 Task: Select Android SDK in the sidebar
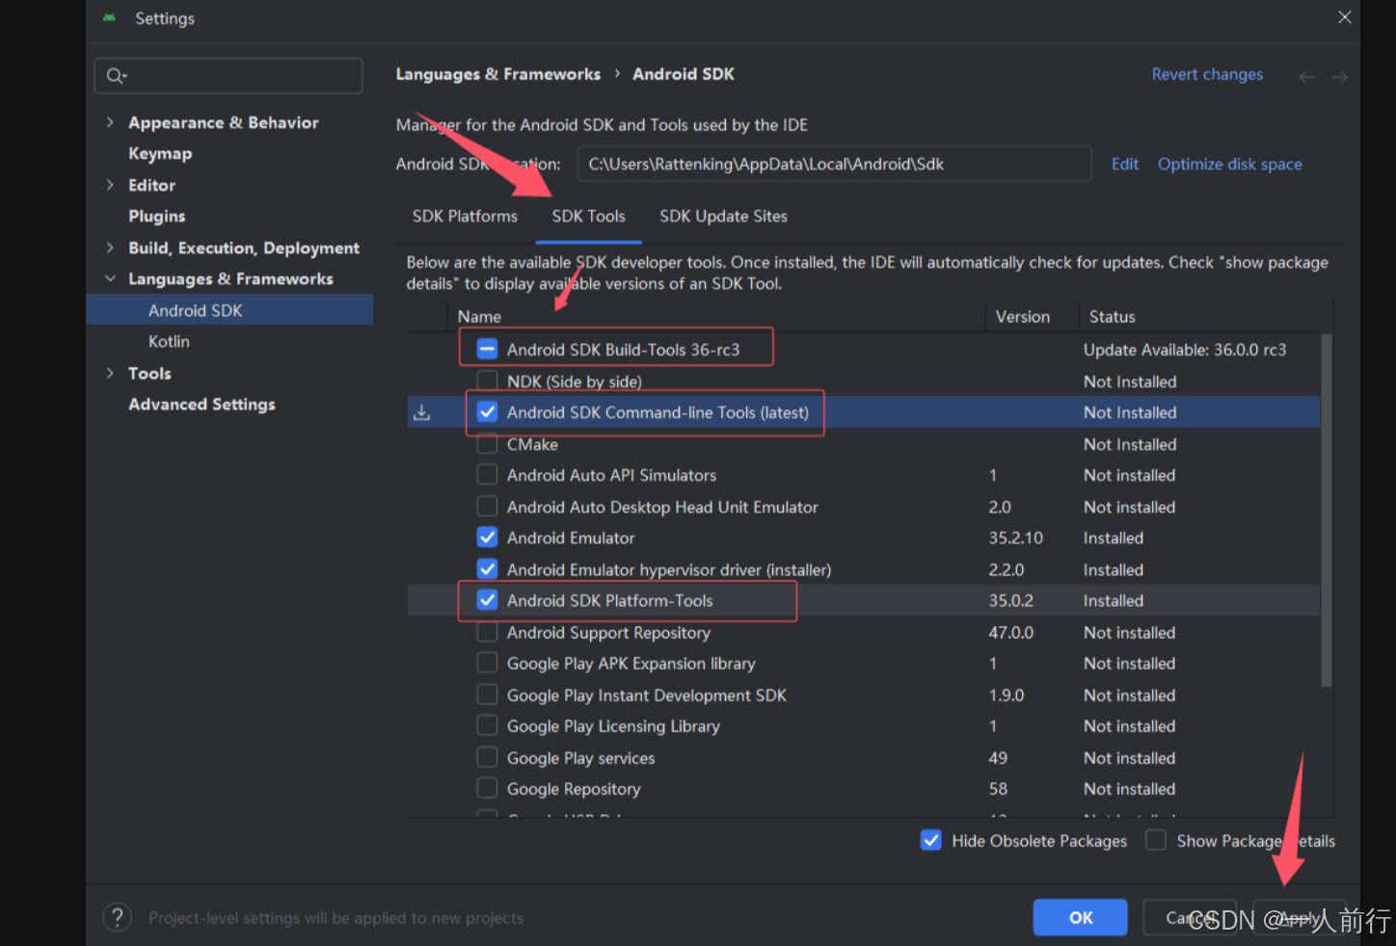(x=229, y=310)
